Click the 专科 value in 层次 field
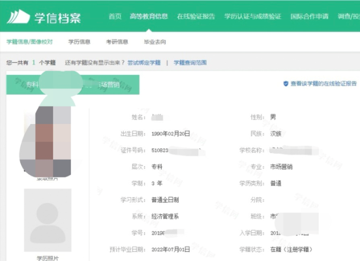This screenshot has width=360, height=261. (157, 167)
